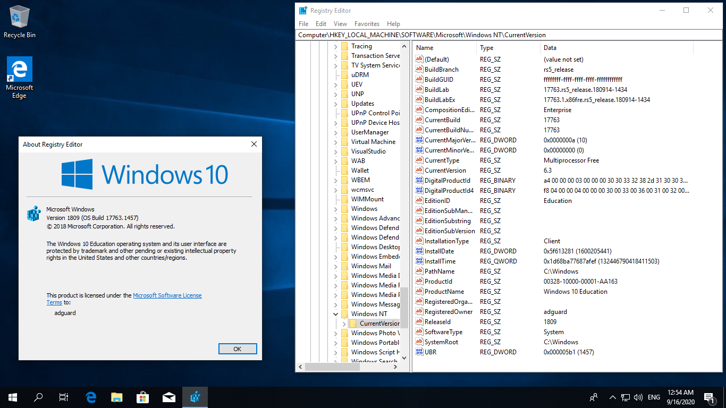Select the ReleaseId value row
Image resolution: width=726 pixels, height=408 pixels.
[x=553, y=322]
